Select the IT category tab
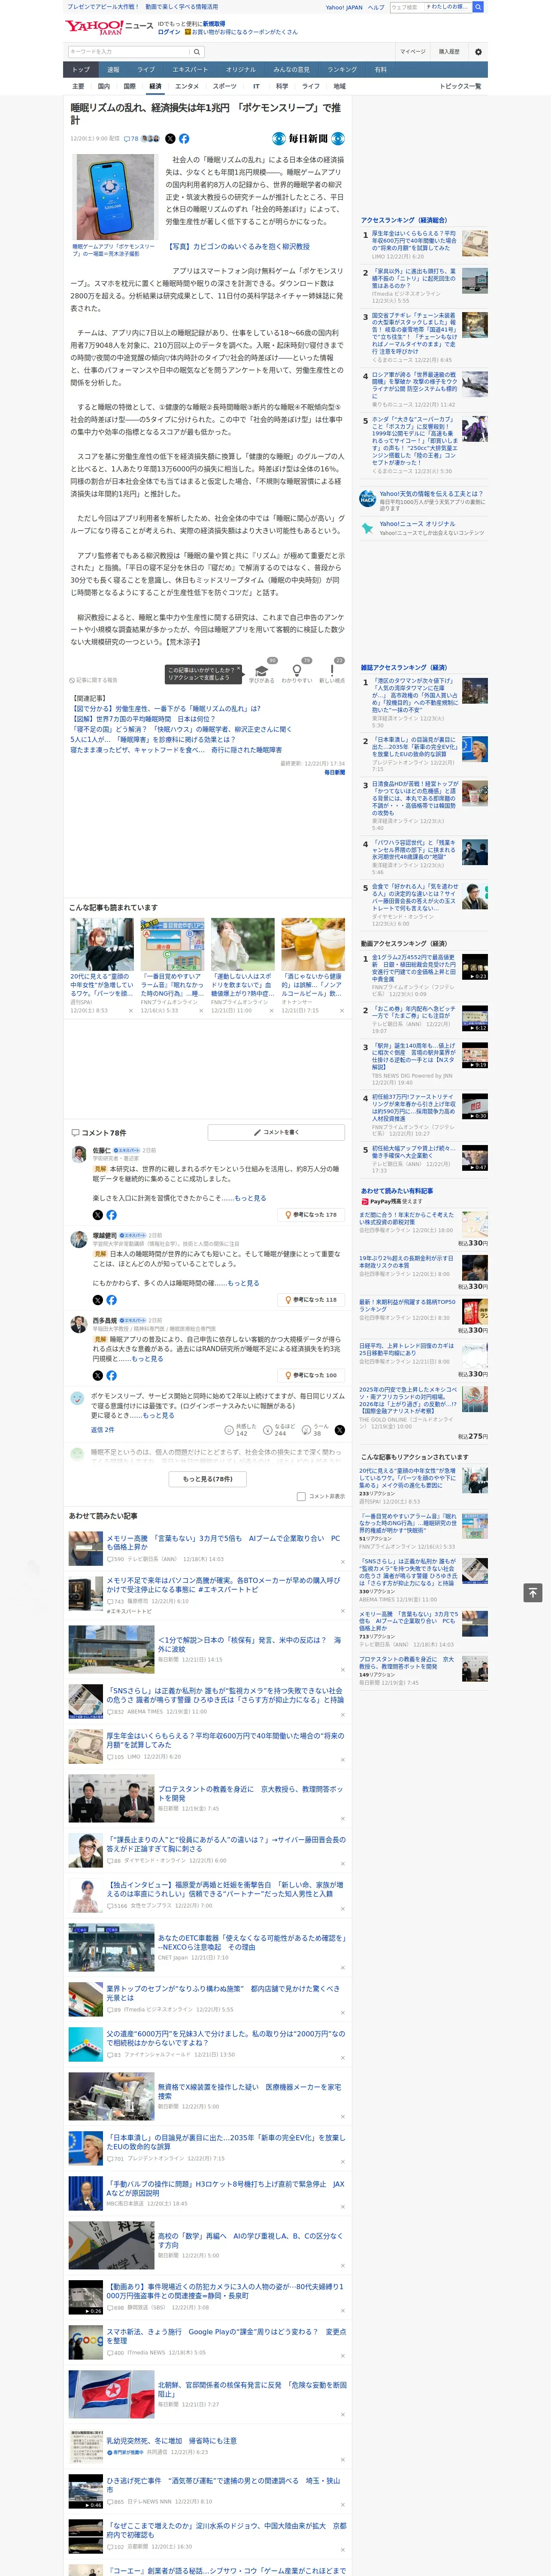The width and height of the screenshot is (551, 2576). (x=256, y=86)
